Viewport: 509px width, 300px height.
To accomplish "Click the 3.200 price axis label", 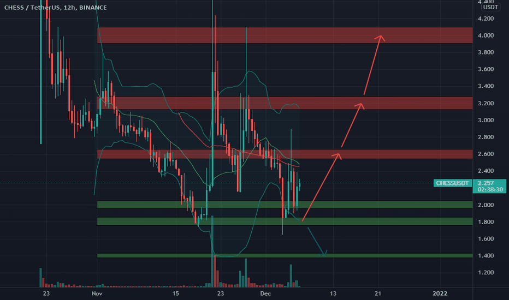I will tap(486, 104).
